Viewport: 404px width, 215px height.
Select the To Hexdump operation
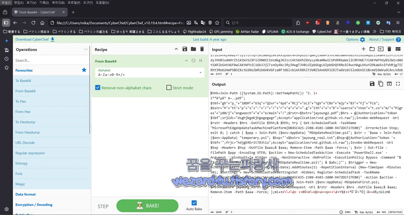coord(52,122)
